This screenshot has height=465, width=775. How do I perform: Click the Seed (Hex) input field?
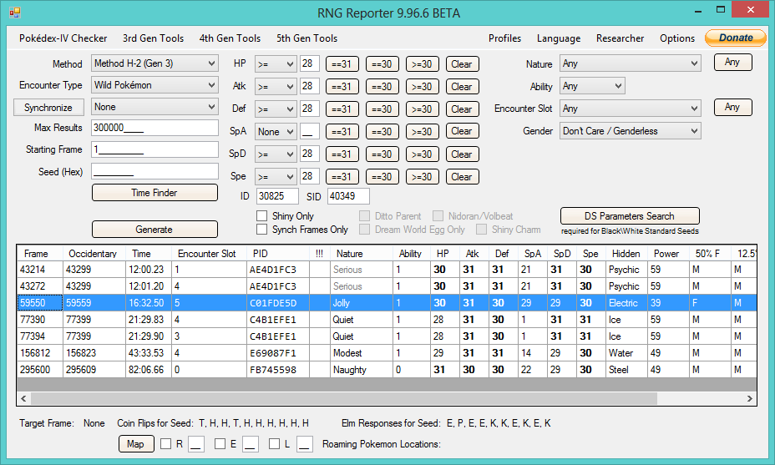click(154, 171)
